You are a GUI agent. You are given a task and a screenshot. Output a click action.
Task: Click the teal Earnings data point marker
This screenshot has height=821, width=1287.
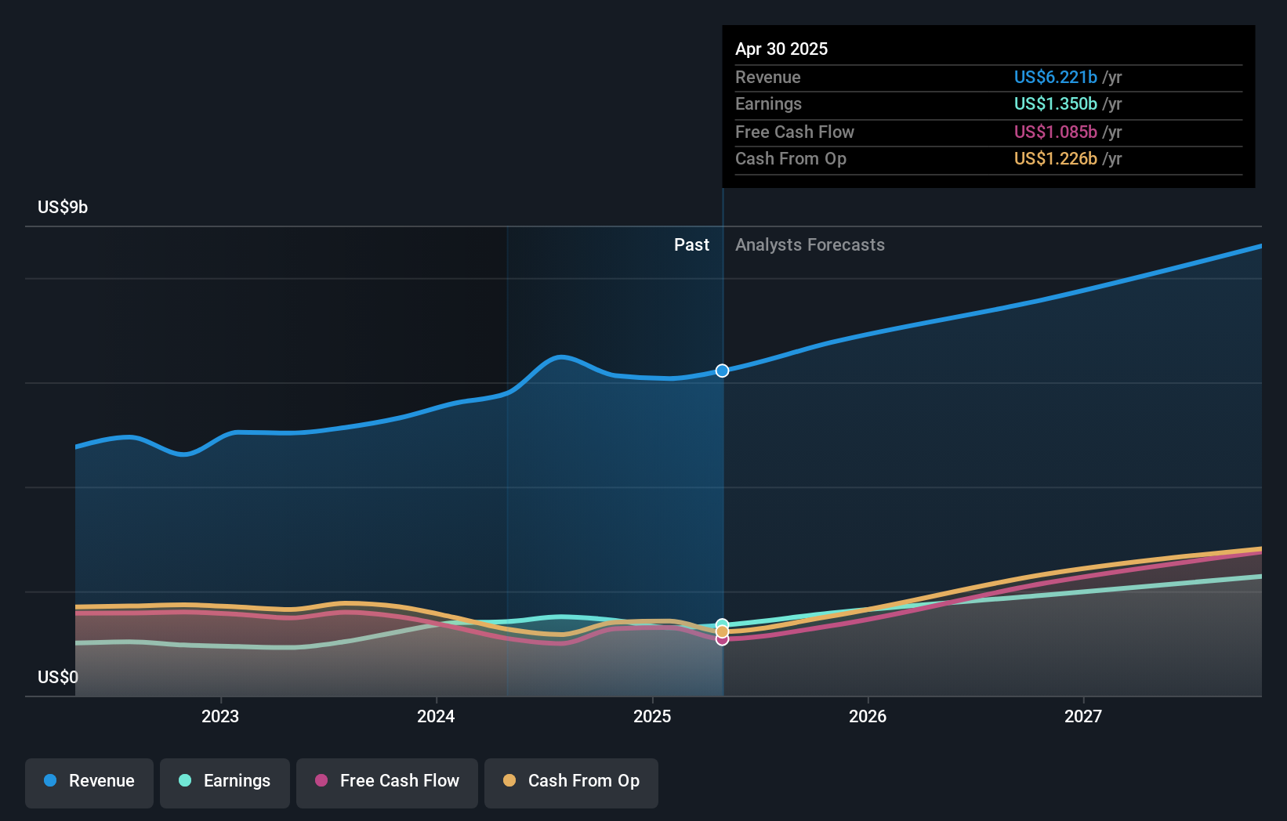coord(722,625)
